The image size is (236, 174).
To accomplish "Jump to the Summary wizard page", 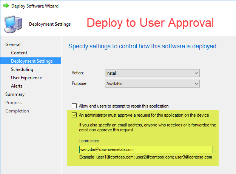I will pyautogui.click(x=15, y=94).
